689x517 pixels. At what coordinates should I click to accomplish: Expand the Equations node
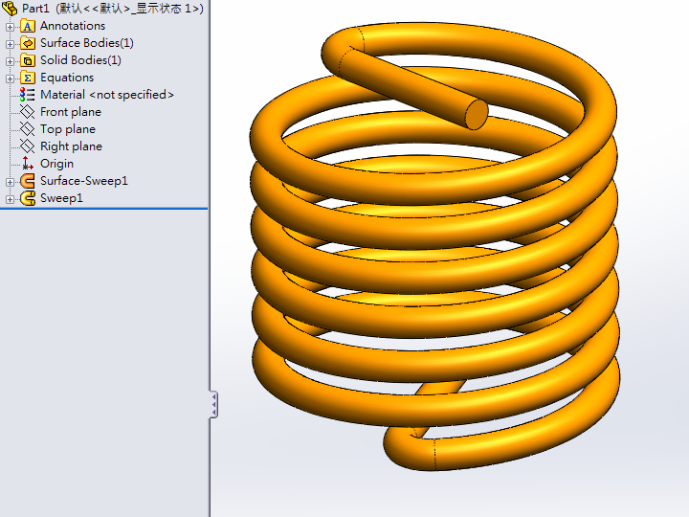pos(10,79)
